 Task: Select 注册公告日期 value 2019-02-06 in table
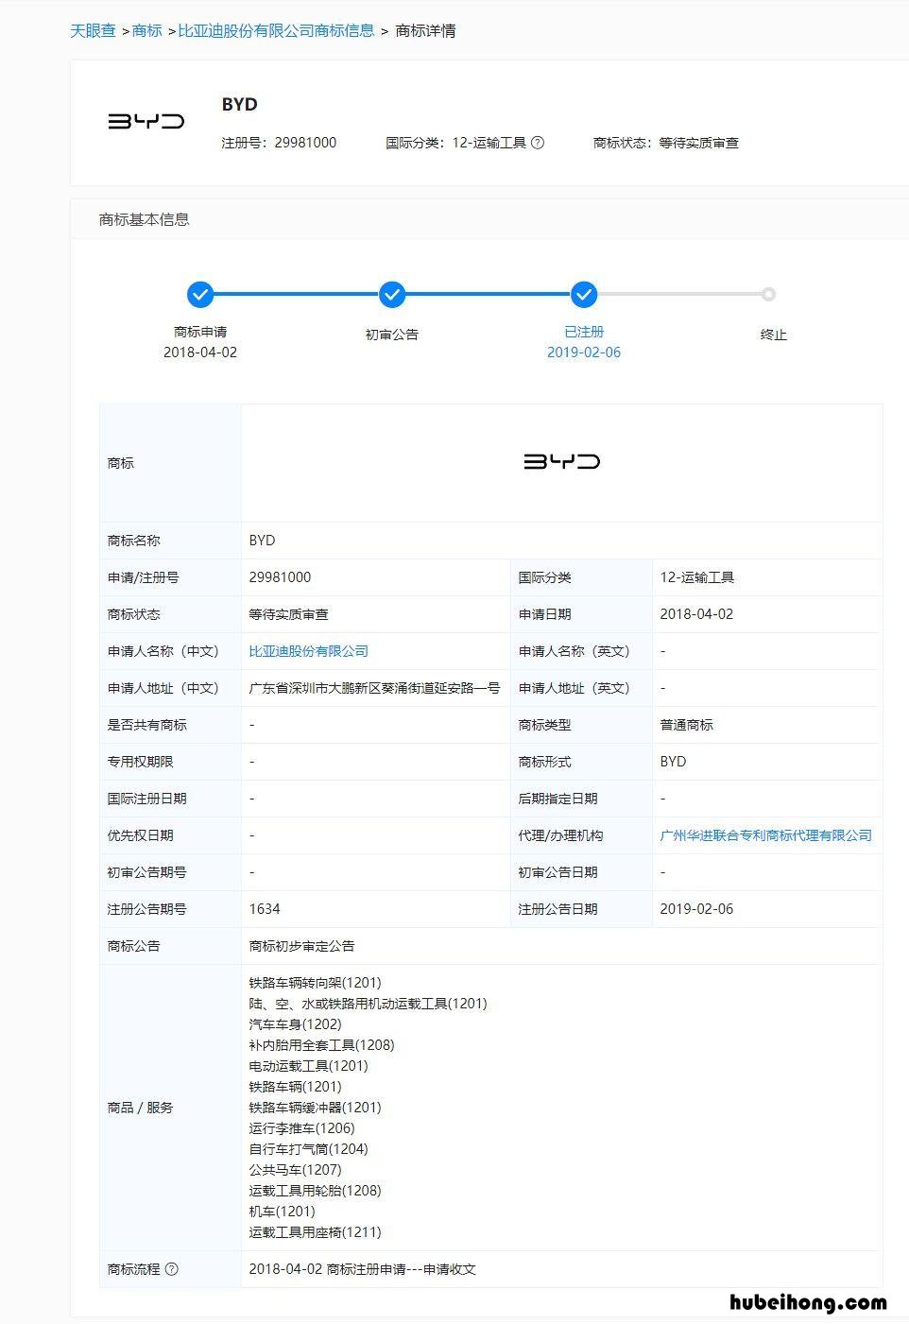pos(696,909)
